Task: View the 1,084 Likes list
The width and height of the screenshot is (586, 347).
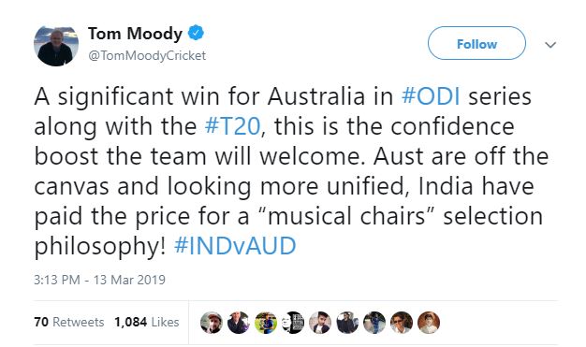Action: 146,322
